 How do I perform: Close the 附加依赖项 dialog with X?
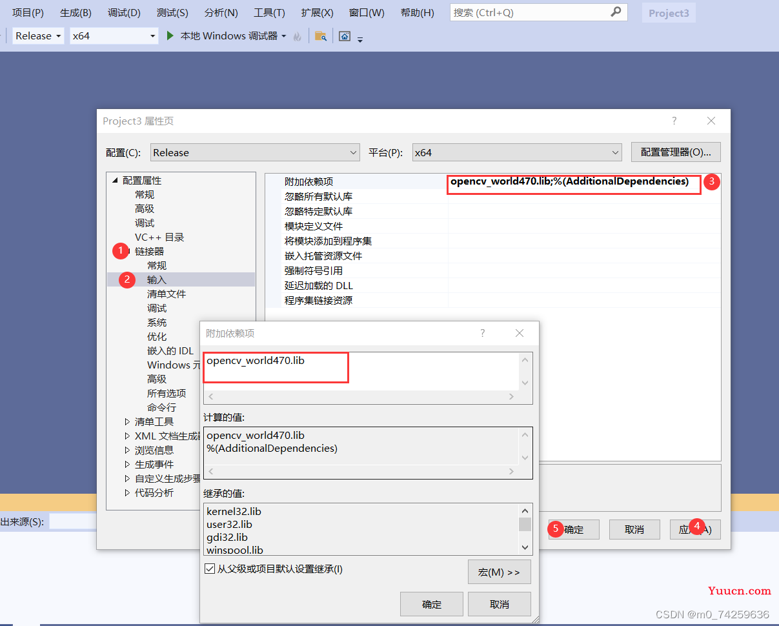click(x=520, y=333)
